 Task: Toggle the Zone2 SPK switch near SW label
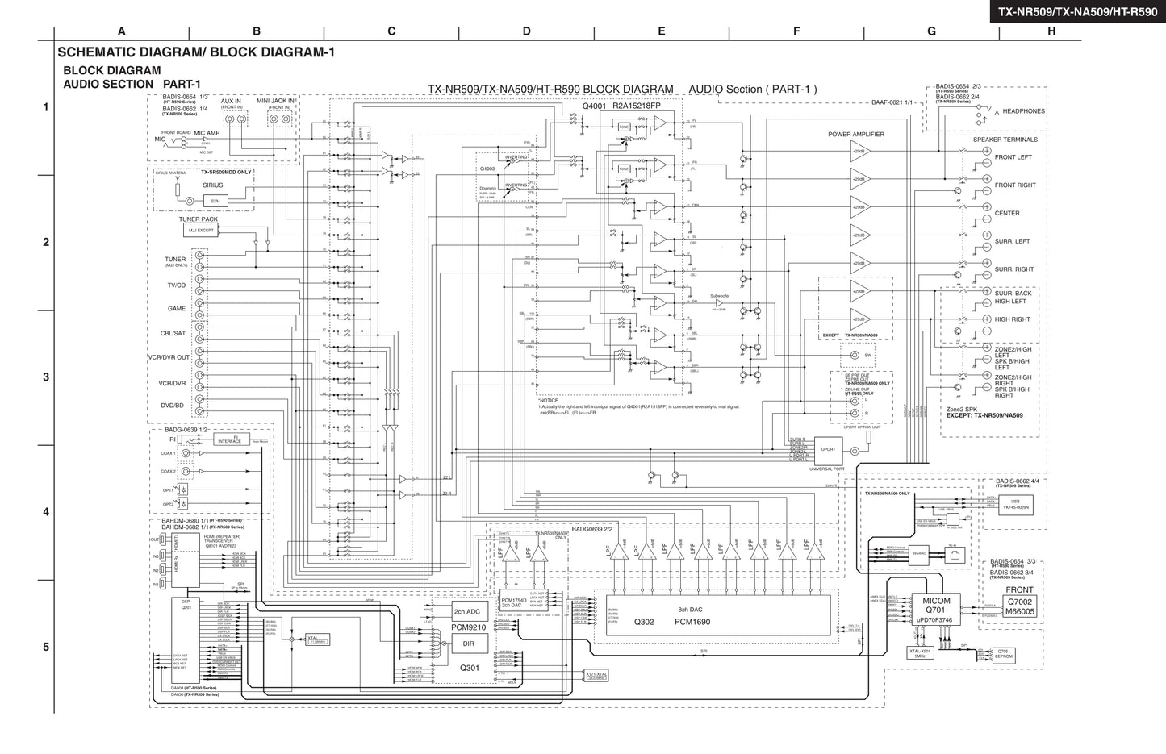click(x=854, y=355)
